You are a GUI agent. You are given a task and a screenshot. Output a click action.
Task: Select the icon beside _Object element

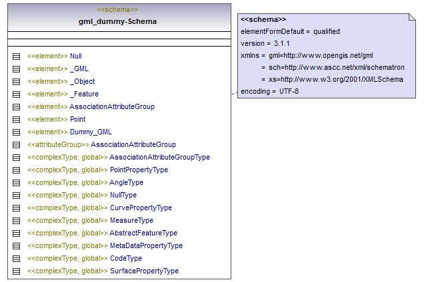(17, 82)
